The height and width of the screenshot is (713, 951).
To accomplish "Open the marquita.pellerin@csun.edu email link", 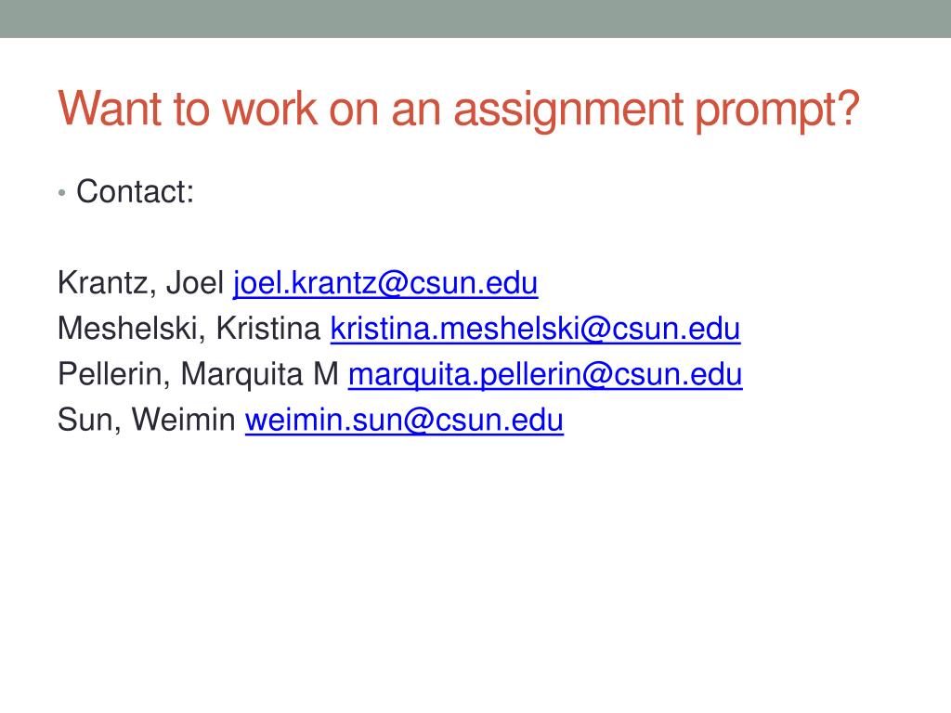I will coord(544,374).
